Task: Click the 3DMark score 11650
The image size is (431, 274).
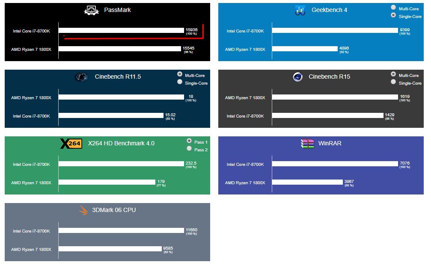Action: (192, 230)
